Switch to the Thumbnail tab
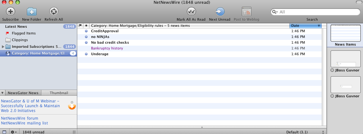This screenshot has height=134, width=363. coord(59,93)
